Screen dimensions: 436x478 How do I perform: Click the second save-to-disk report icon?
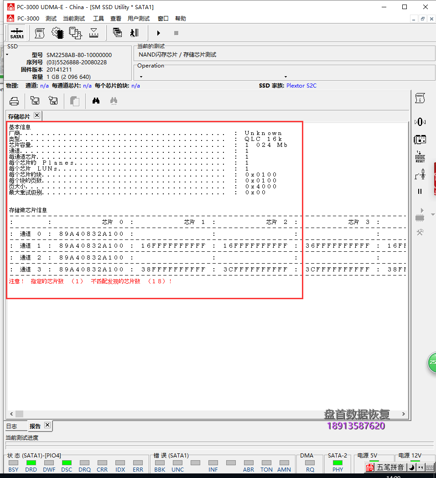pos(53,100)
